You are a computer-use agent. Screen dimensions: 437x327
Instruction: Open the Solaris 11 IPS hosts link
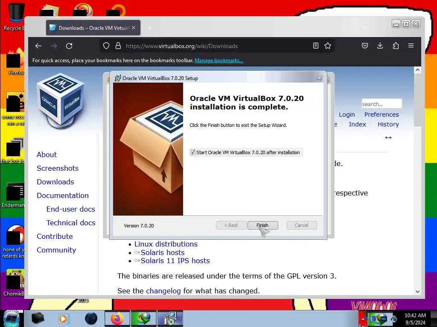pos(175,261)
